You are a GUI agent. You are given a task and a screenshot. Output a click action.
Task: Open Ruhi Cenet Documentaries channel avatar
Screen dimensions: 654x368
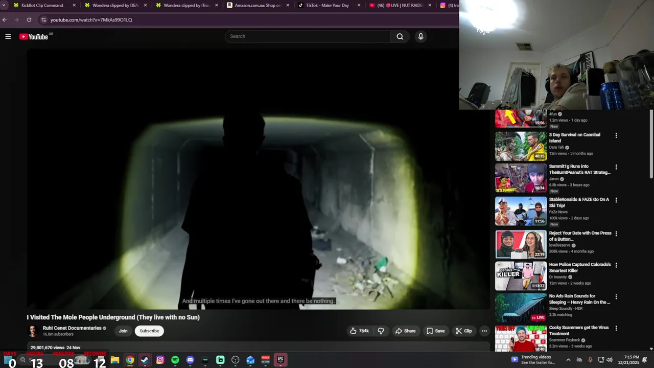click(33, 331)
